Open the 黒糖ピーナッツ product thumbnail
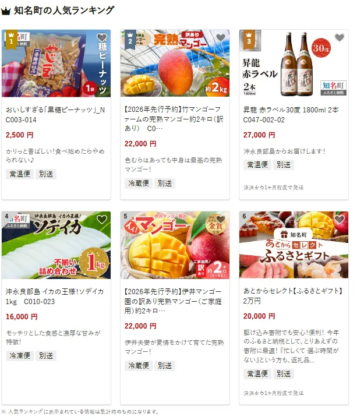The image size is (364, 420). (x=56, y=63)
